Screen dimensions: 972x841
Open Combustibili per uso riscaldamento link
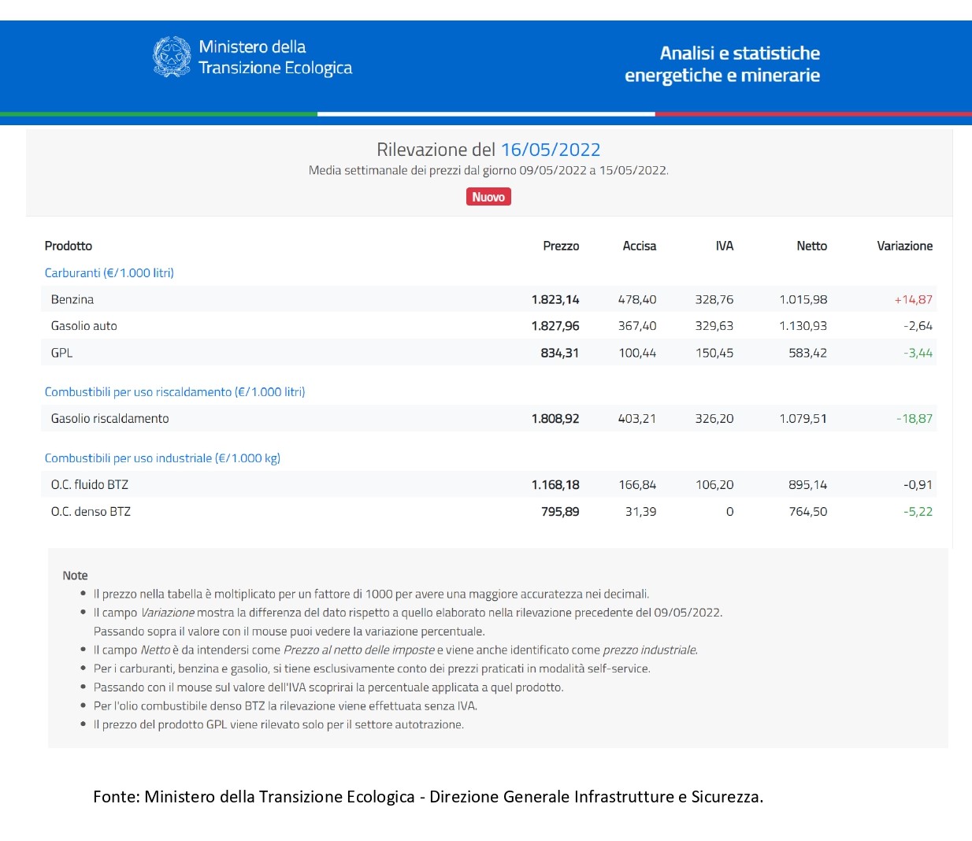(175, 391)
